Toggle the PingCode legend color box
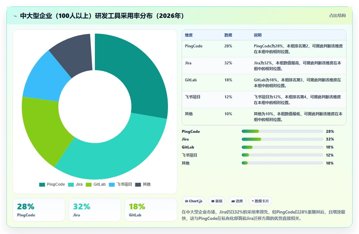Viewport: 359px width, 234px height. 42,185
